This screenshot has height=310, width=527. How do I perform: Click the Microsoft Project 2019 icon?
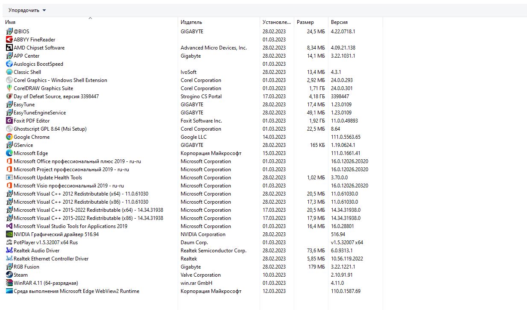pyautogui.click(x=9, y=169)
